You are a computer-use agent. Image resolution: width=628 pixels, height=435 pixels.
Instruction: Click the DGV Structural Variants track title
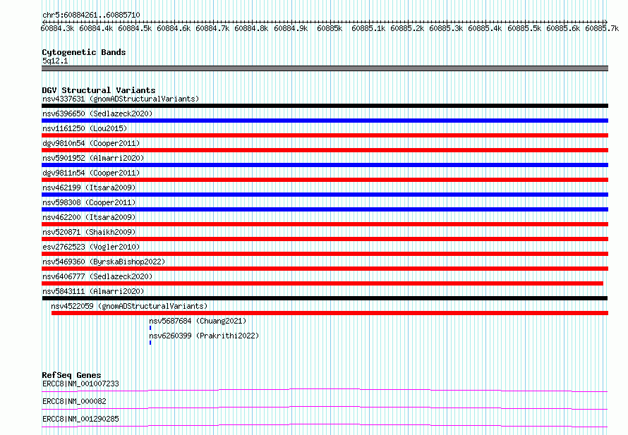pos(99,90)
